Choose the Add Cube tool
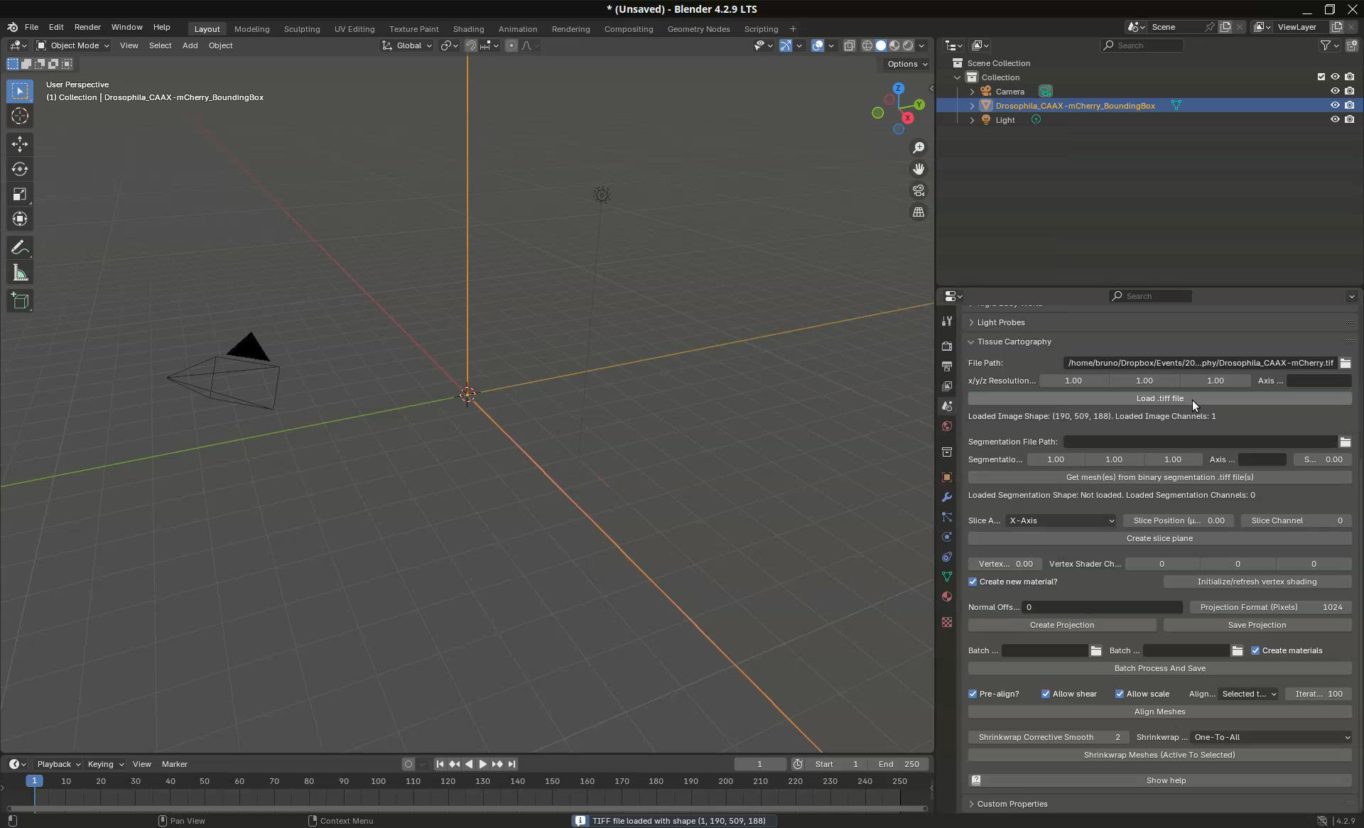The image size is (1364, 828). (x=20, y=301)
